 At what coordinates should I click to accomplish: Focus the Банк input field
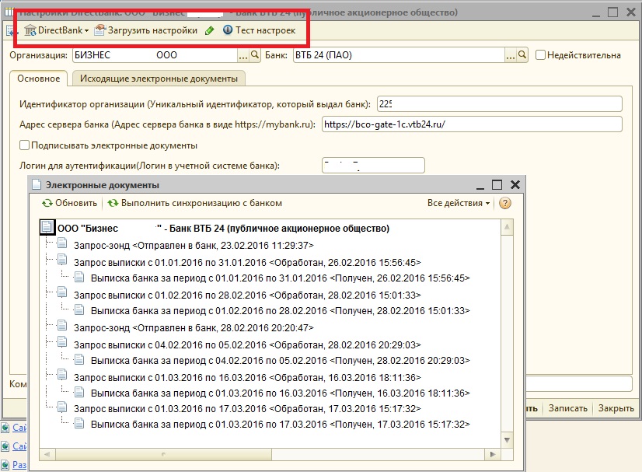tap(400, 55)
